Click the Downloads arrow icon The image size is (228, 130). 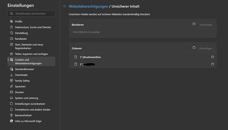11,75
